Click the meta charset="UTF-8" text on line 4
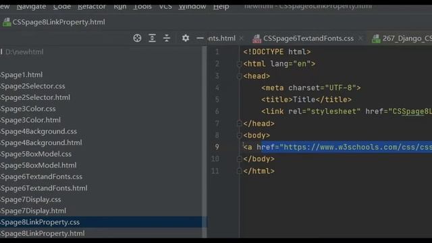Viewport: 432px width, 243px height. (x=310, y=88)
